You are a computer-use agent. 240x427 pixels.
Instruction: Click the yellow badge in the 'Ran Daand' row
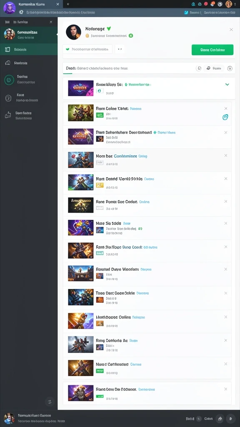tap(100, 185)
